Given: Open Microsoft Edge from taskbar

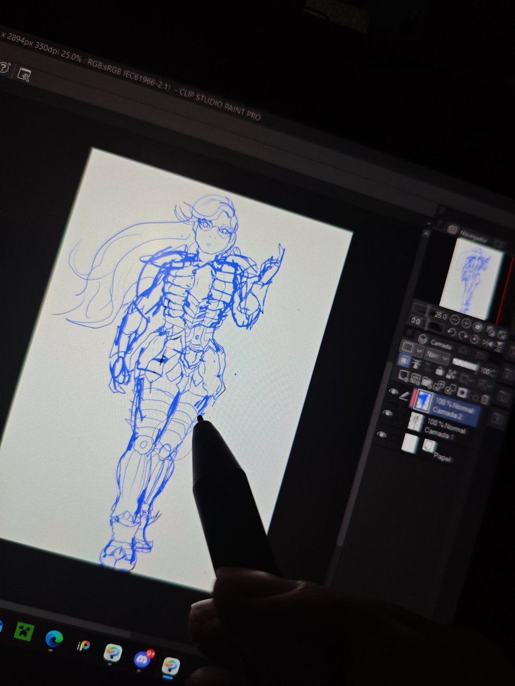Looking at the screenshot, I should click(x=54, y=639).
